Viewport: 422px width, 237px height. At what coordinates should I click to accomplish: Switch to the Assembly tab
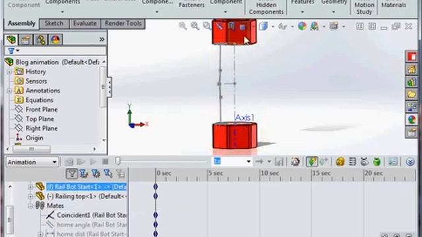[x=22, y=24]
